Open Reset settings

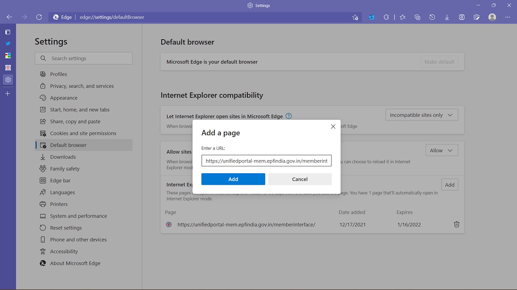(84, 228)
